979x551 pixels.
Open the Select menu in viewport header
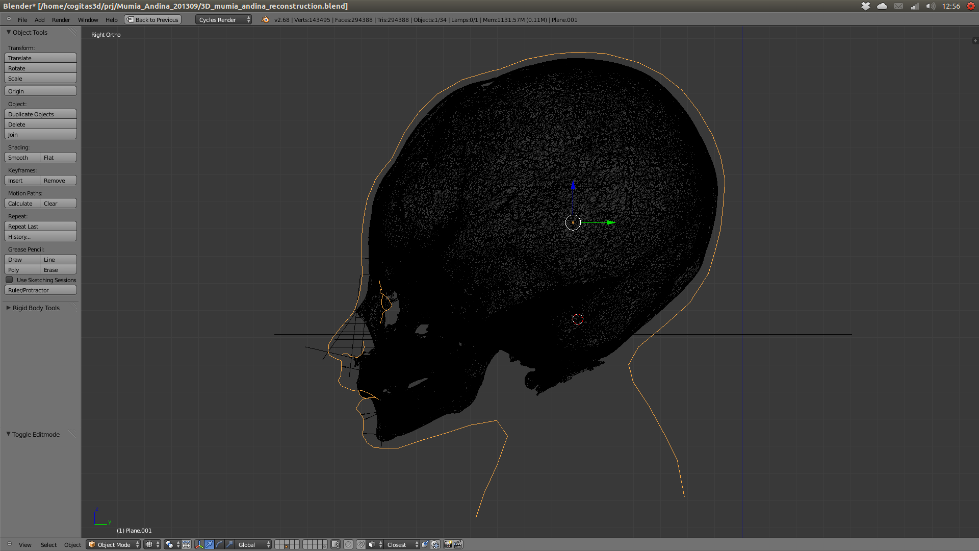click(x=48, y=545)
